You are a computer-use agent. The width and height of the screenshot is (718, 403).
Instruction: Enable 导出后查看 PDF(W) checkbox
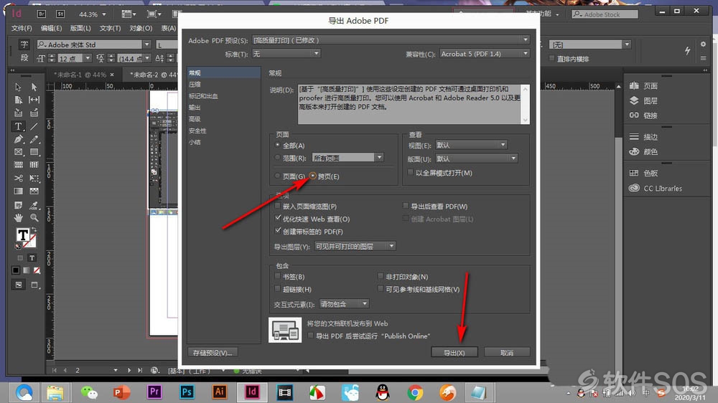click(406, 206)
